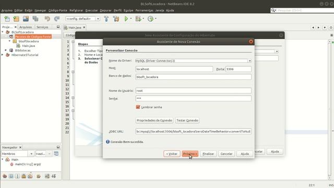
Task: Click the JDBC URL input field
Action: tap(194, 132)
